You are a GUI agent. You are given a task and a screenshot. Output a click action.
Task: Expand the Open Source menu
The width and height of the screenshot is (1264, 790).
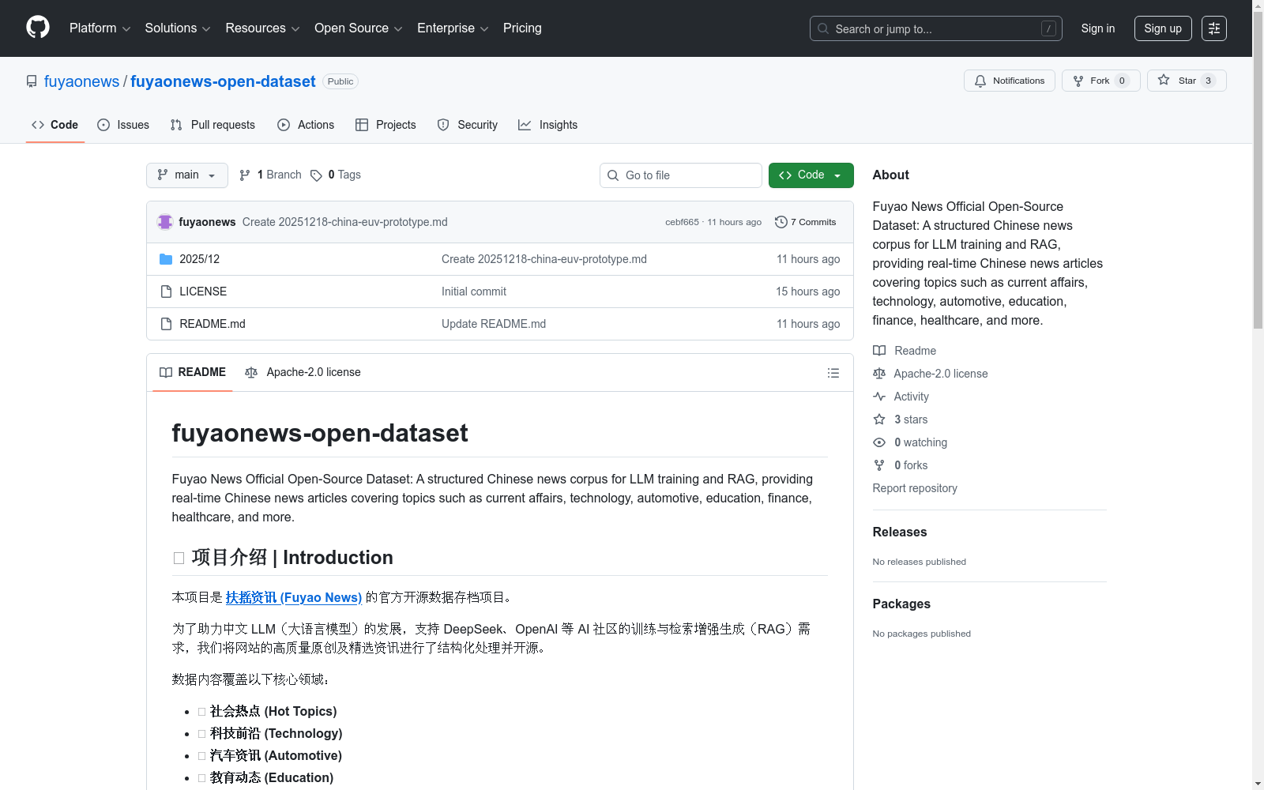point(359,28)
